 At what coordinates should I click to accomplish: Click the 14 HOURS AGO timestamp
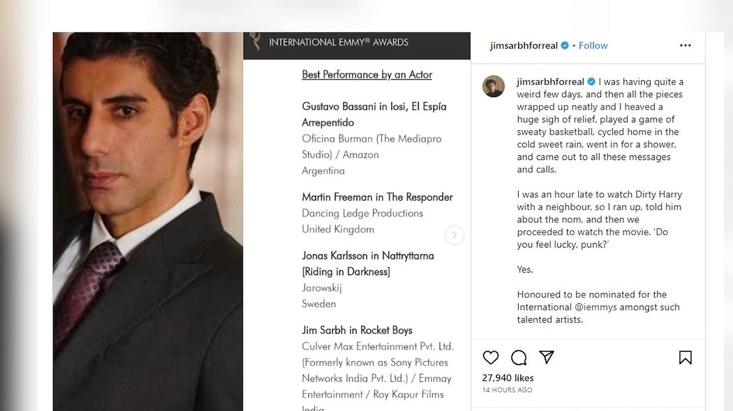507,390
